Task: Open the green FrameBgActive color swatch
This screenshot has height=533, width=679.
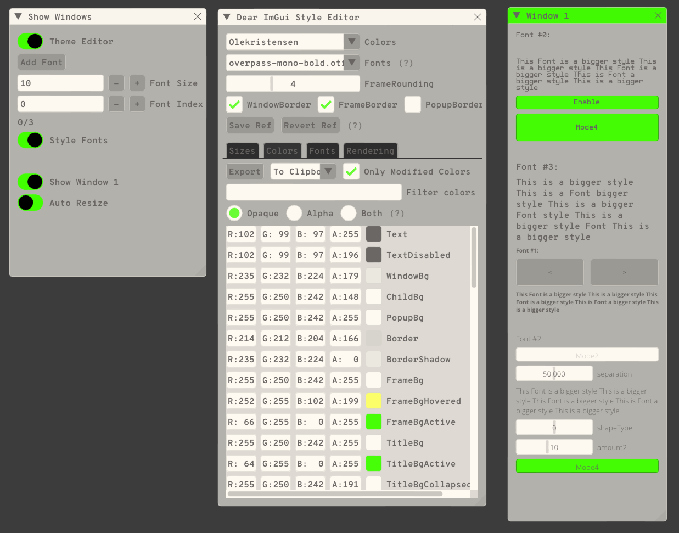Action: pos(374,422)
